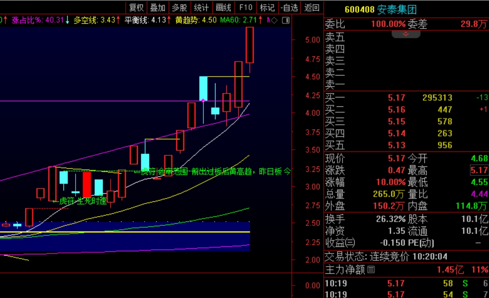Open the 复权 menu
Screen dimensions: 489x298
coord(136,8)
